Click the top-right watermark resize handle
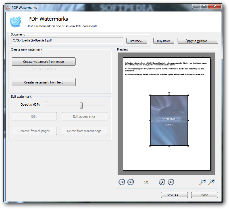This screenshot has width=229, height=209. pos(188,95)
